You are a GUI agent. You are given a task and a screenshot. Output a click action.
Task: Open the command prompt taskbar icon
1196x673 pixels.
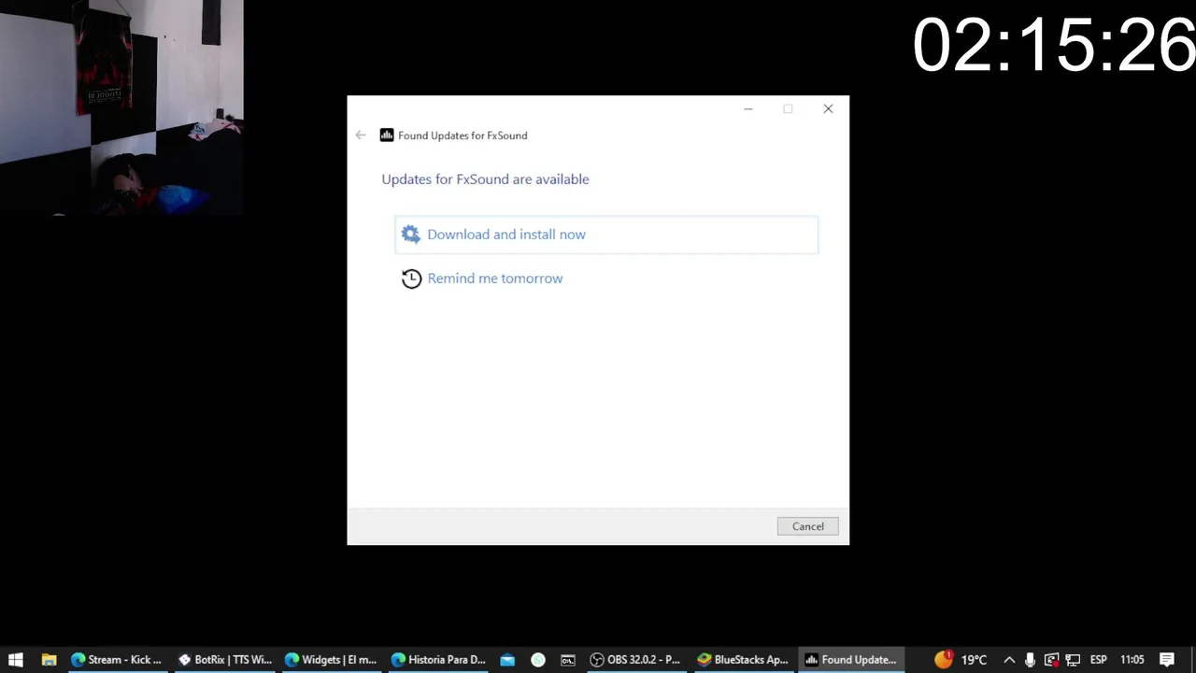(x=568, y=660)
